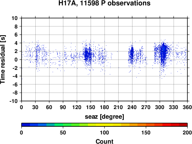Screen dimensions: 192x144
Task: Click the dense cluster near 240 degrees
Action: (132, 53)
